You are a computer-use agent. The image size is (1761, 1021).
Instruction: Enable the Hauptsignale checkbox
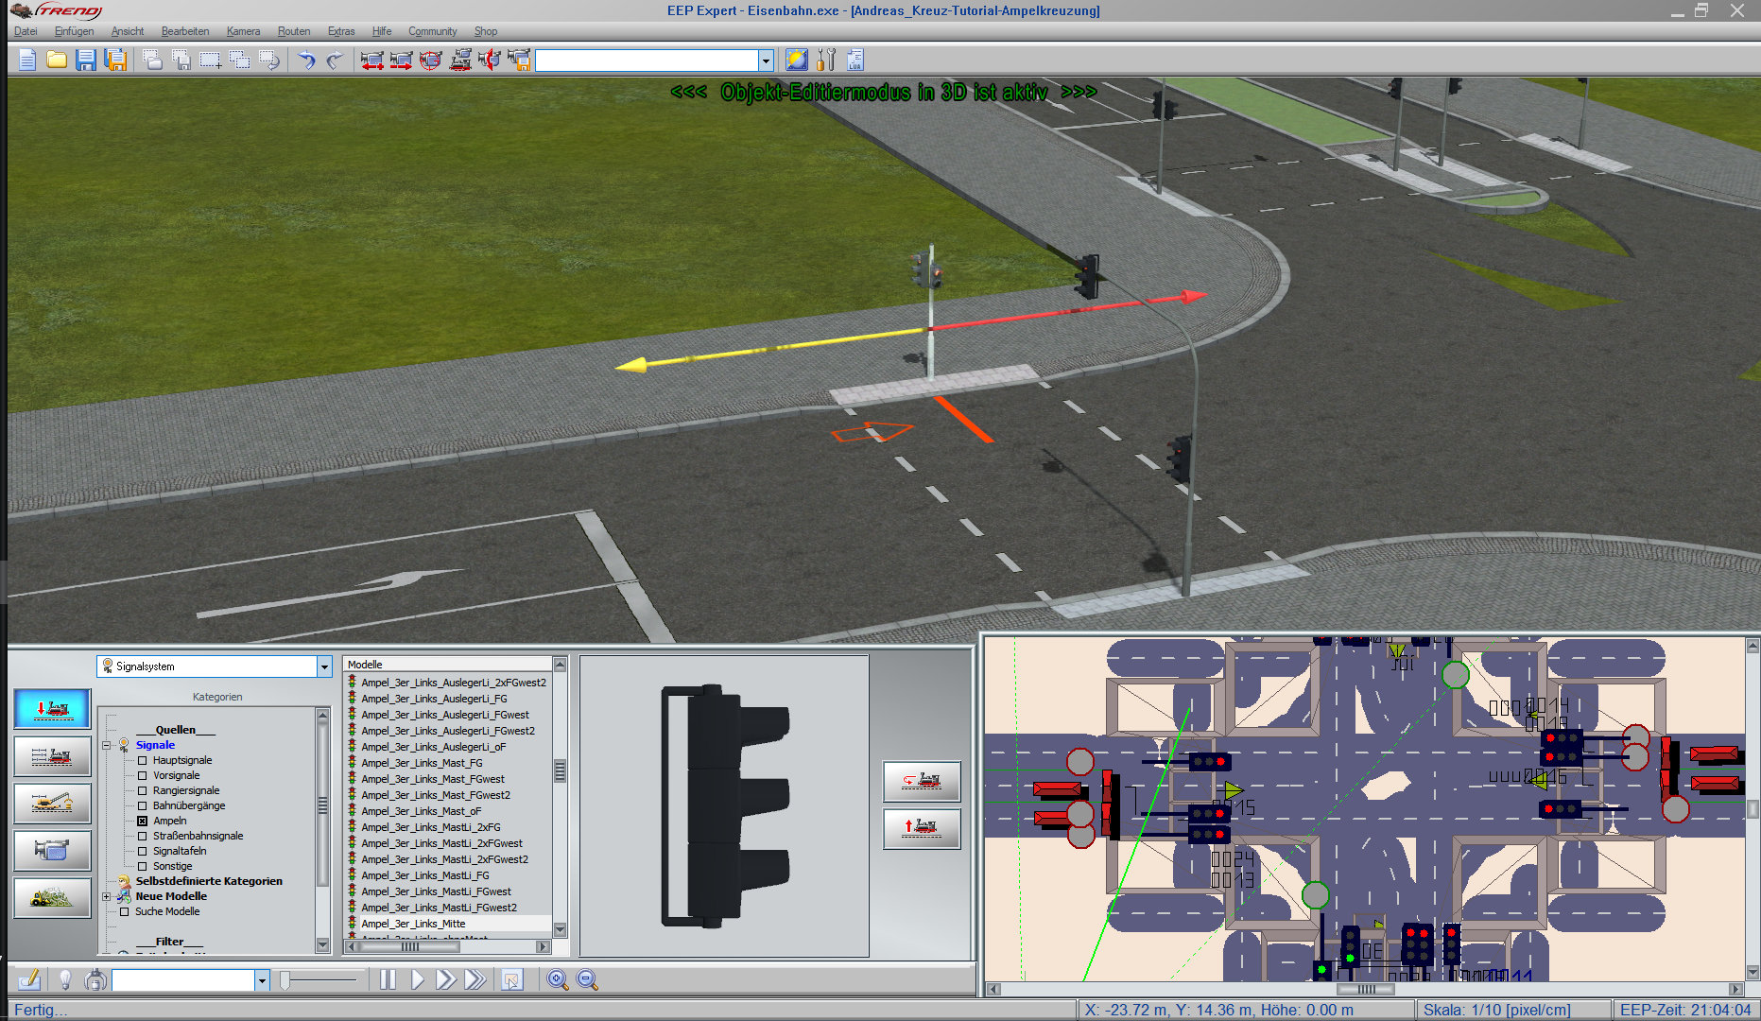point(143,760)
